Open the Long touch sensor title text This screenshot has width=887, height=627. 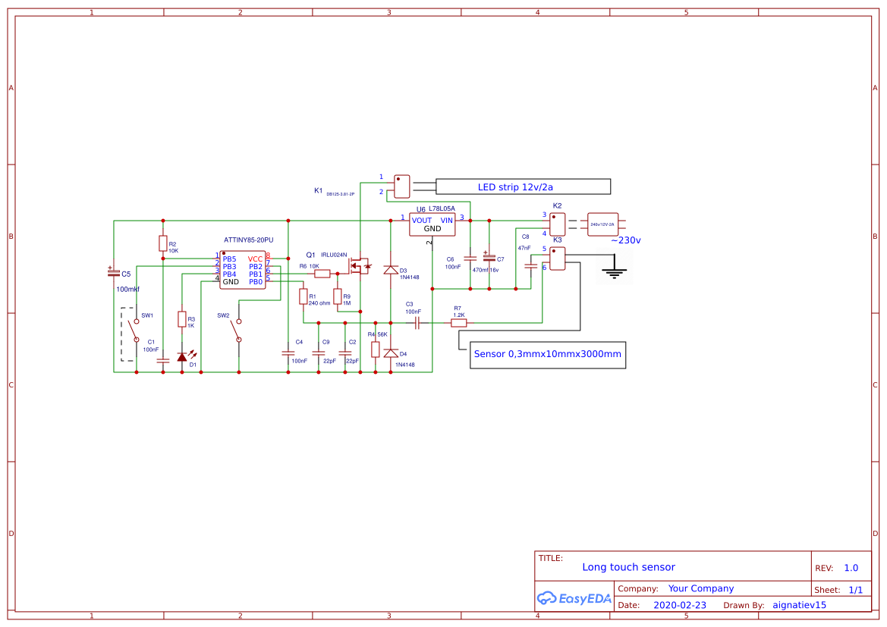628,567
